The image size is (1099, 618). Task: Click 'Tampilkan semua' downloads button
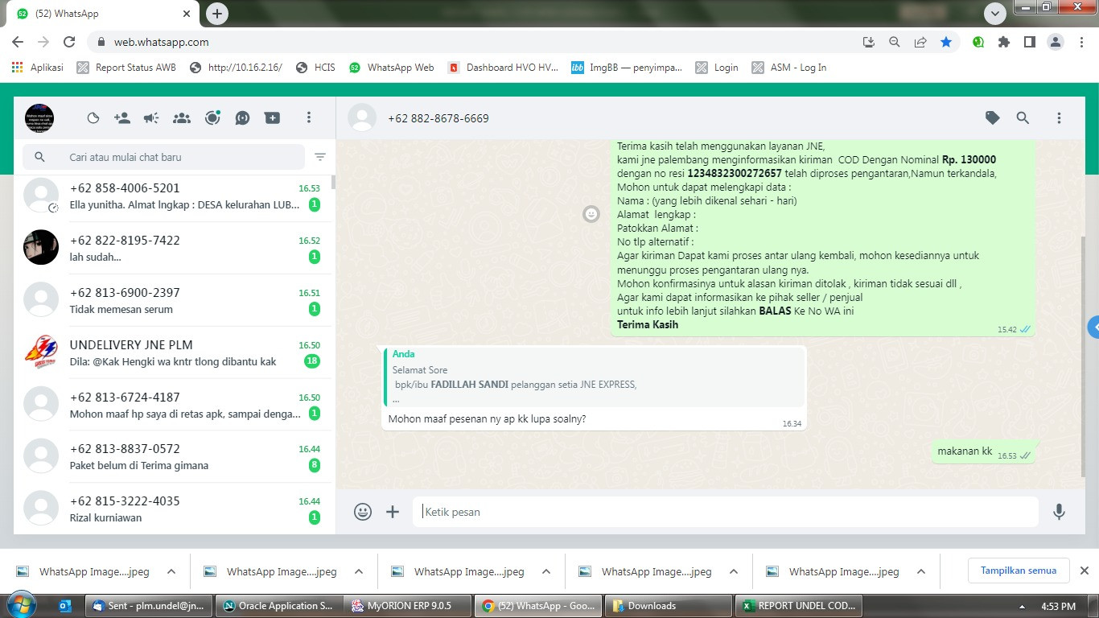[1018, 571]
